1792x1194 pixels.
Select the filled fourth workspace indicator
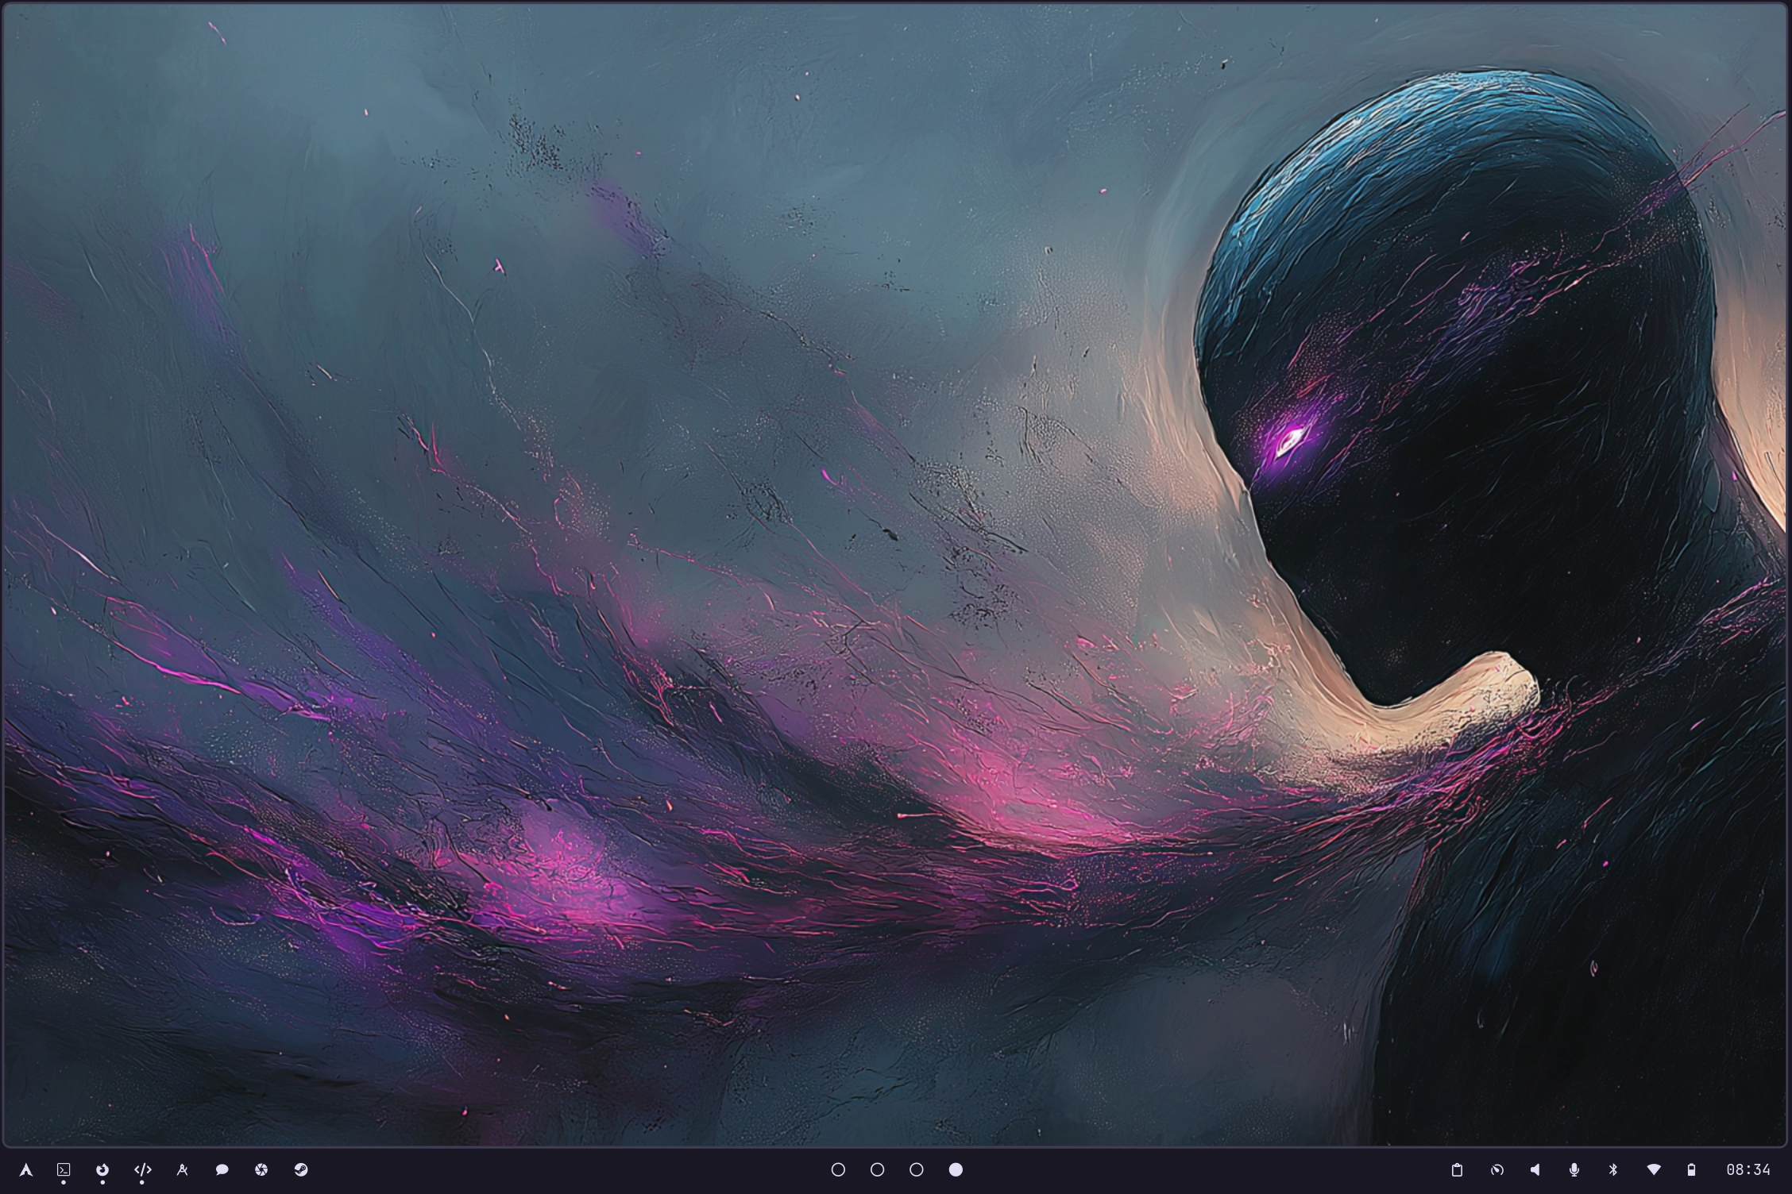(x=956, y=1169)
